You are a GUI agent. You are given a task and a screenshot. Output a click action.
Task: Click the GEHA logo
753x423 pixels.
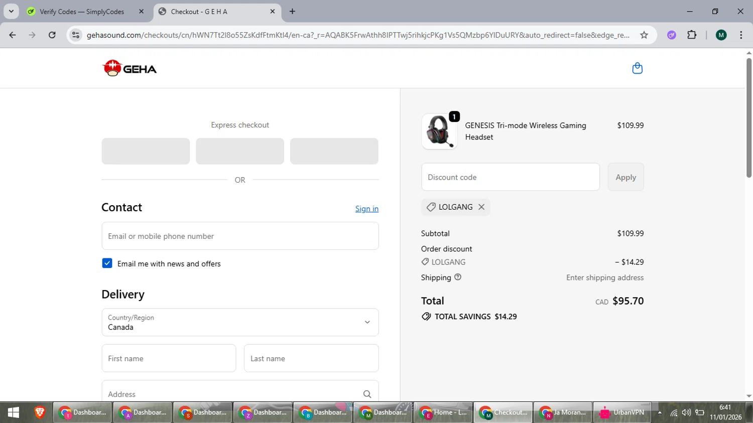130,68
